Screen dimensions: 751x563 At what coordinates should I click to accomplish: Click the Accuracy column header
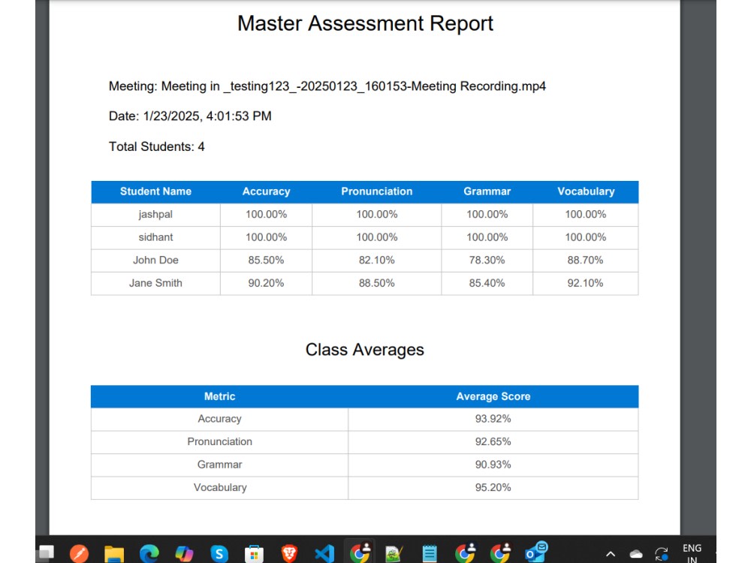[267, 191]
